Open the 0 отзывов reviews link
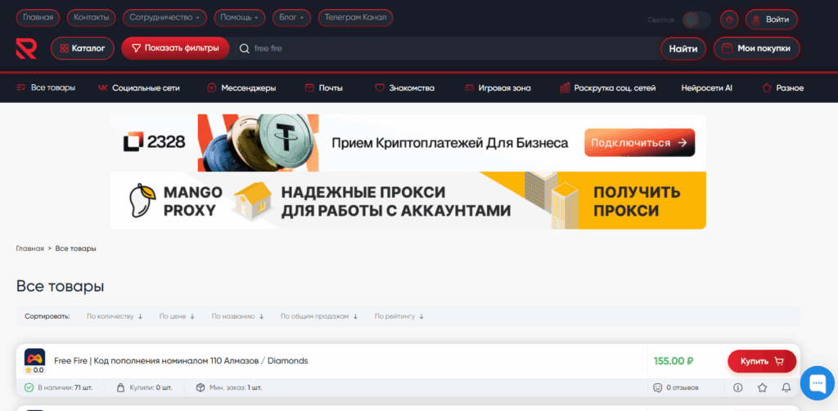The width and height of the screenshot is (838, 411). point(676,387)
